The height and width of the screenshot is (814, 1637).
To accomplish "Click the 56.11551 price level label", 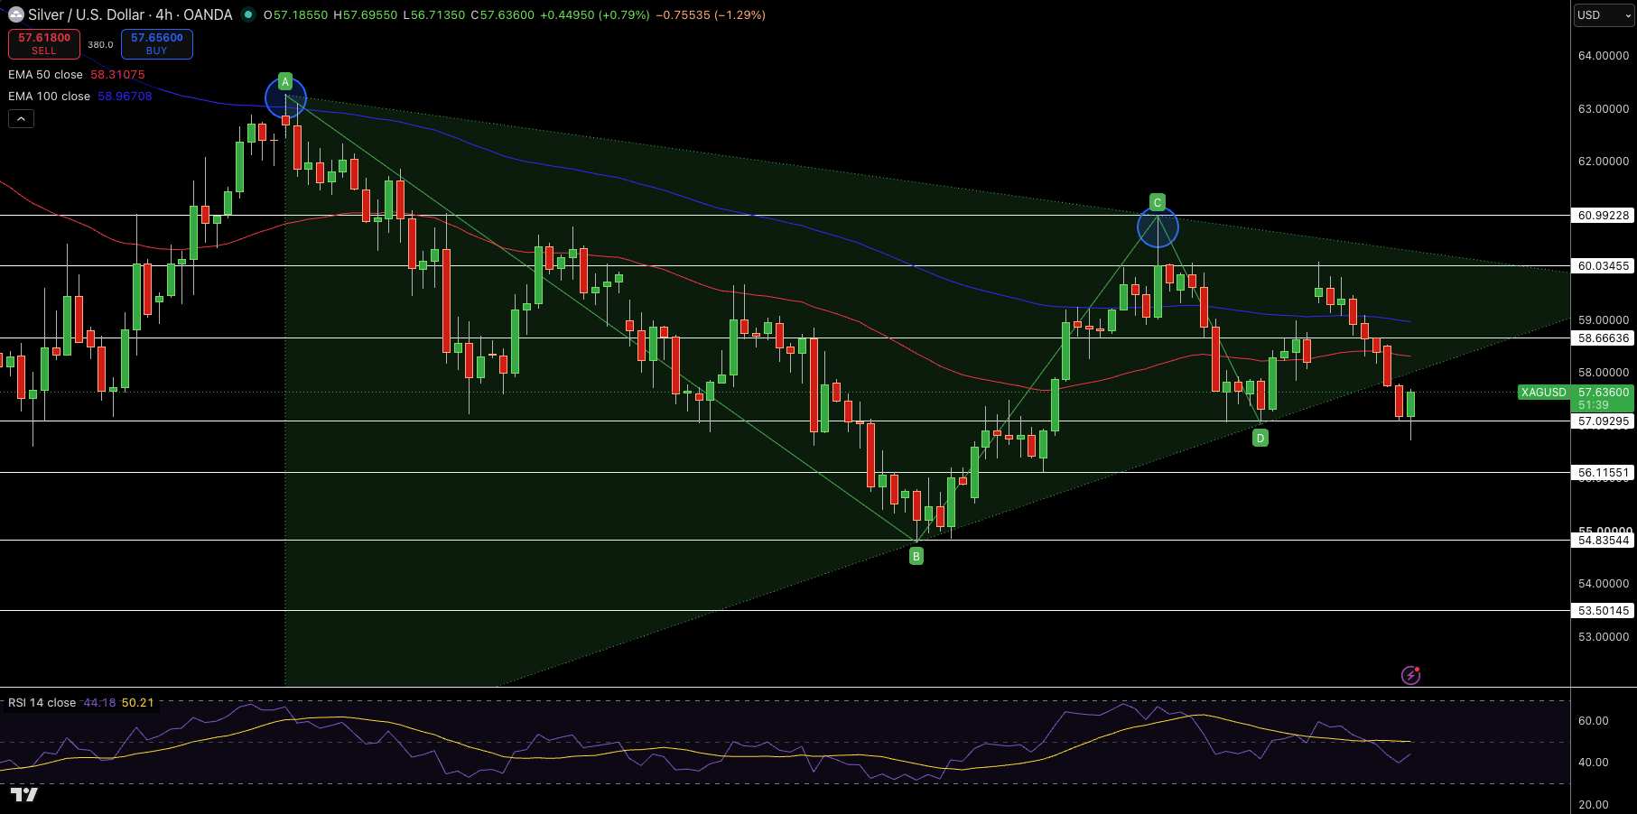I will tap(1604, 473).
